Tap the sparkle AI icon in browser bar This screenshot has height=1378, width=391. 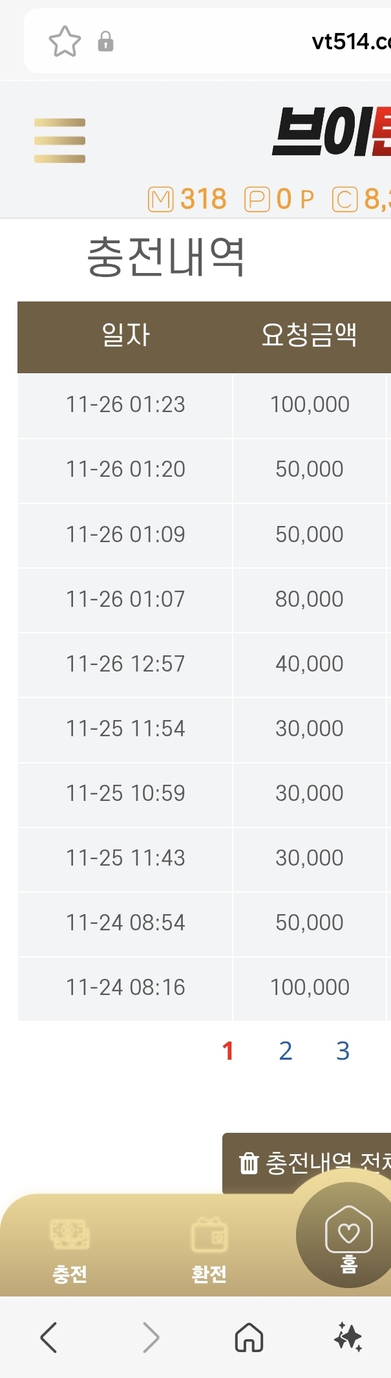pyautogui.click(x=348, y=1337)
